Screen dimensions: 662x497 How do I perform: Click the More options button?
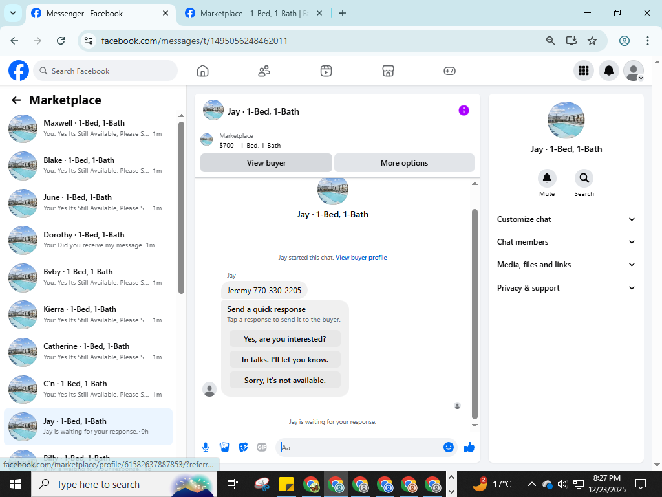click(404, 162)
